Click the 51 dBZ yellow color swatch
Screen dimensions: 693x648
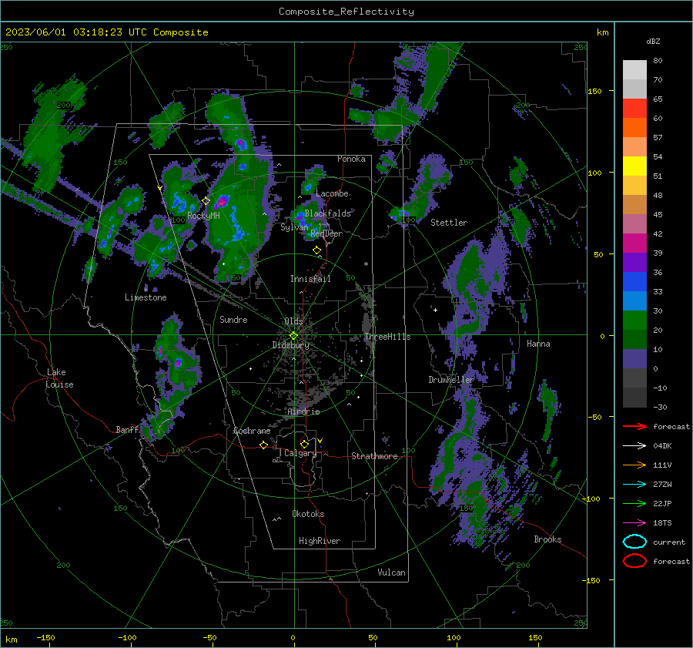pyautogui.click(x=634, y=166)
